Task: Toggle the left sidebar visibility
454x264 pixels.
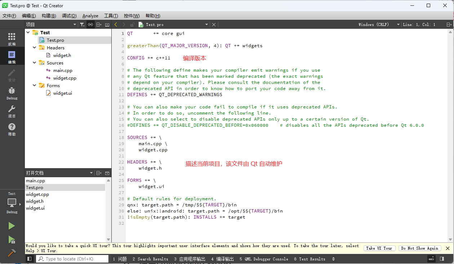Action: (x=30, y=259)
